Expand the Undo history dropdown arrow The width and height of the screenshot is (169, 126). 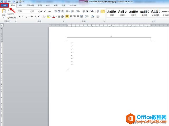[11, 2]
